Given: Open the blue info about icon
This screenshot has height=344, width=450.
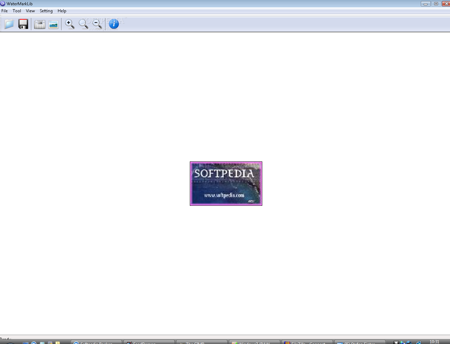Looking at the screenshot, I should point(114,24).
